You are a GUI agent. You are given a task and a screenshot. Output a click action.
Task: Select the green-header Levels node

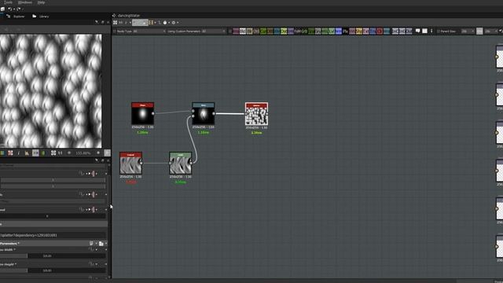181,164
